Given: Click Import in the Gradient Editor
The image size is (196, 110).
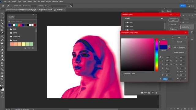Looking at the screenshot, I should coord(173,29).
